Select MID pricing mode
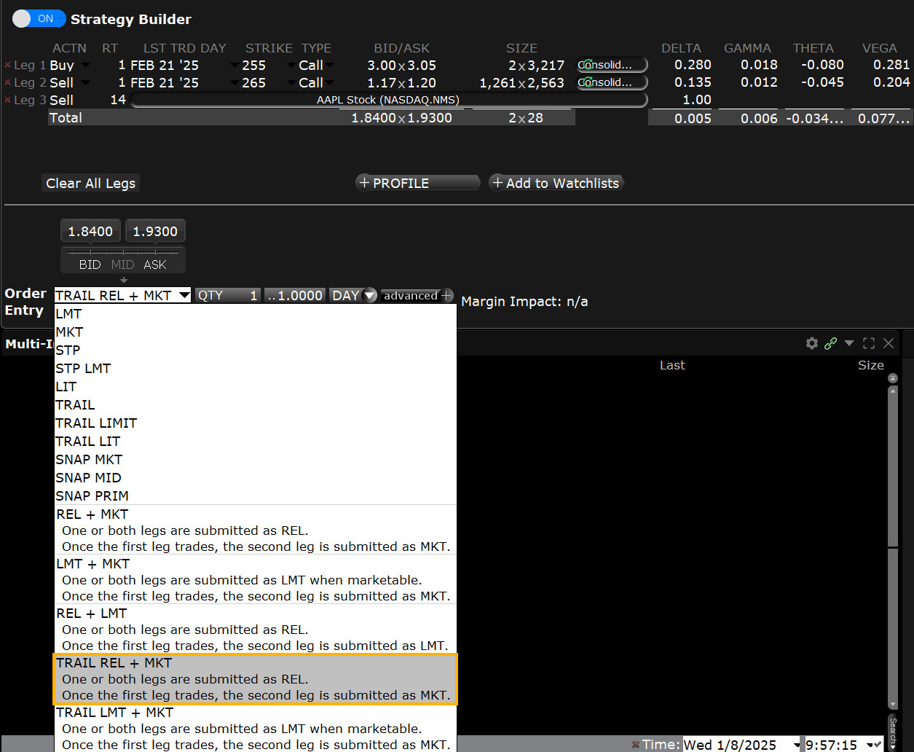914x752 pixels. pyautogui.click(x=122, y=265)
